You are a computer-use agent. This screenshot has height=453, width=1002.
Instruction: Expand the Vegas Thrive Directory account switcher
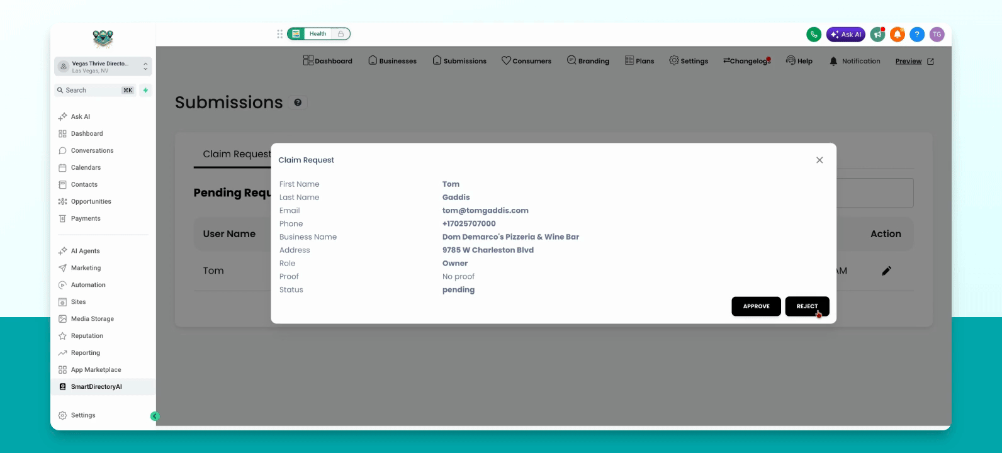coord(103,67)
